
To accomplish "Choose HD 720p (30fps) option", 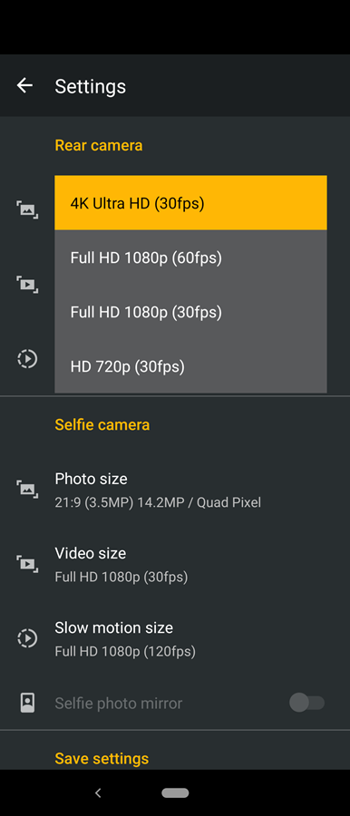I will [x=190, y=366].
